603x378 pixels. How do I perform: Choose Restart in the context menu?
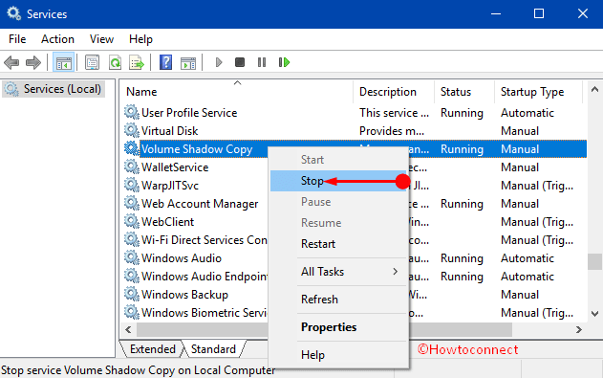click(338, 244)
